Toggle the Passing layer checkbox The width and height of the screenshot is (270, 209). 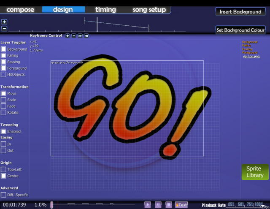click(x=3, y=62)
